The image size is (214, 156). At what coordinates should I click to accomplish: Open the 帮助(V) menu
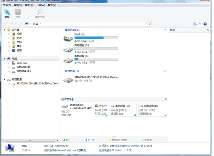(52, 5)
